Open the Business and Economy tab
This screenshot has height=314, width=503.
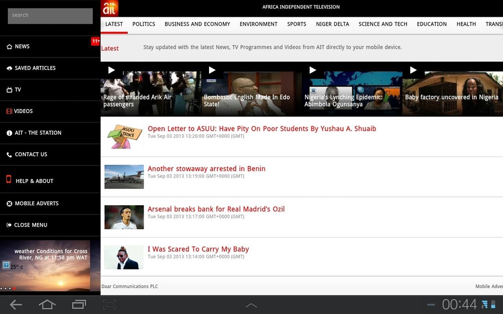(x=198, y=24)
